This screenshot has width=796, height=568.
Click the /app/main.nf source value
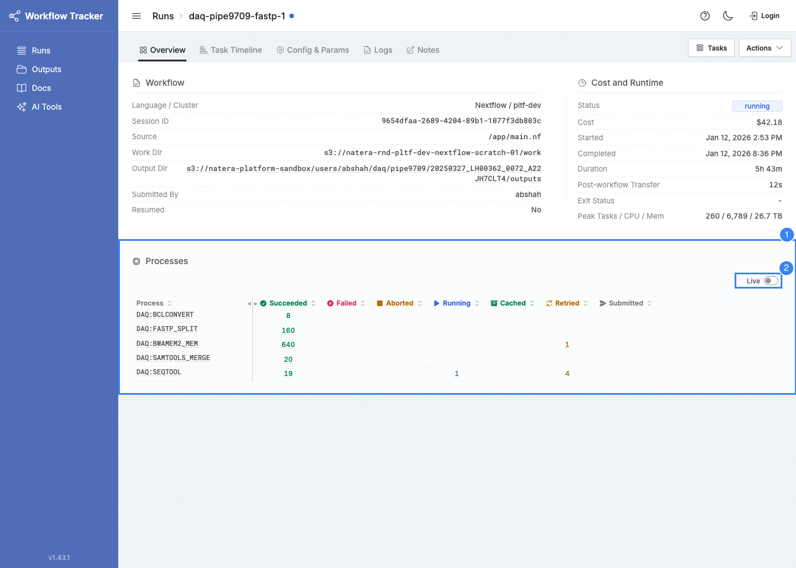tap(515, 137)
